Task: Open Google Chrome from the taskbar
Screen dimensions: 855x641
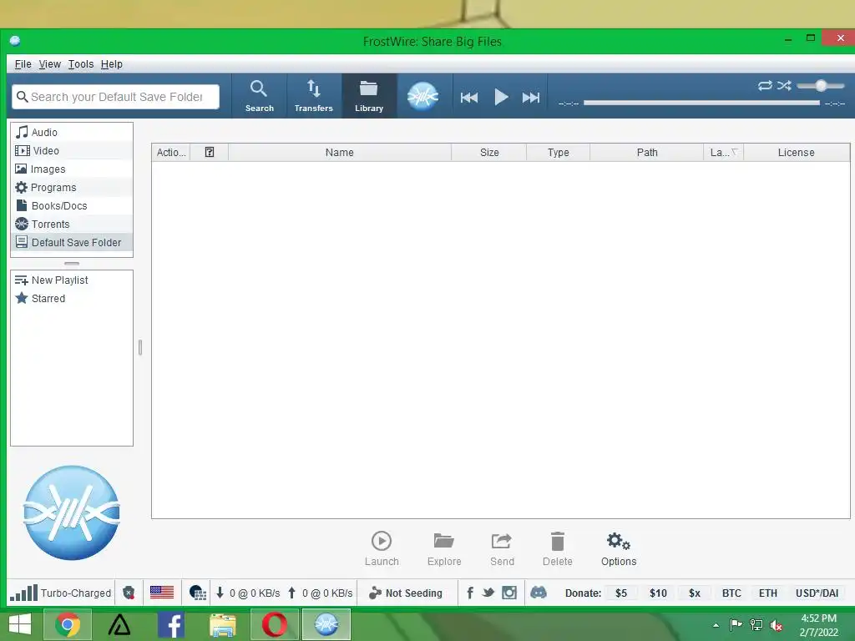Action: pos(67,624)
